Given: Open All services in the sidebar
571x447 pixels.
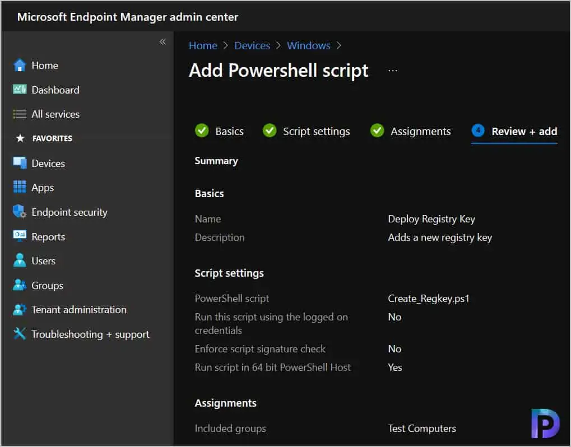Looking at the screenshot, I should point(55,114).
